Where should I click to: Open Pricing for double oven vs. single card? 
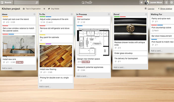[56, 79]
